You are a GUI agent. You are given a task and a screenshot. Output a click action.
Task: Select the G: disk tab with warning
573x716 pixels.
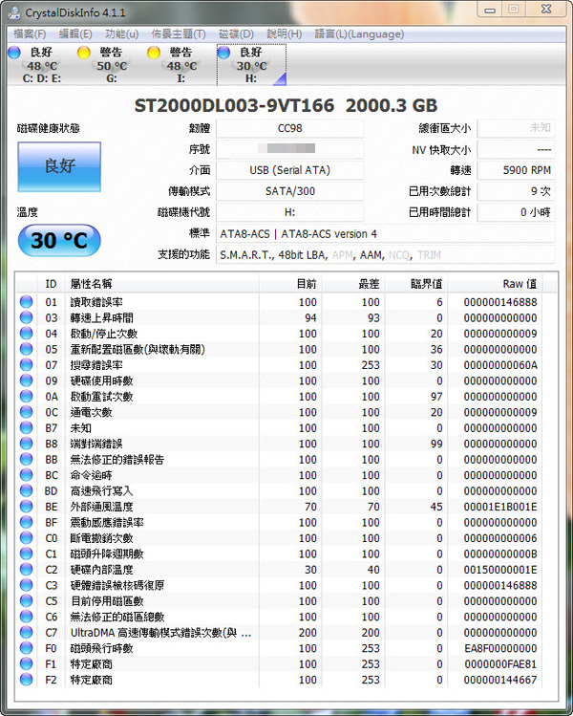(x=112, y=65)
